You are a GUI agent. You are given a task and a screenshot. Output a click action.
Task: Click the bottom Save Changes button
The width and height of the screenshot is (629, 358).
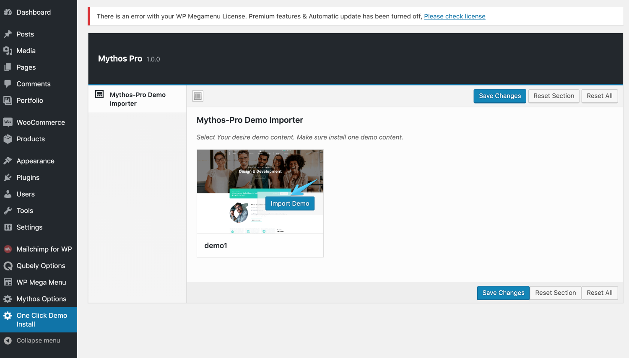click(x=503, y=293)
